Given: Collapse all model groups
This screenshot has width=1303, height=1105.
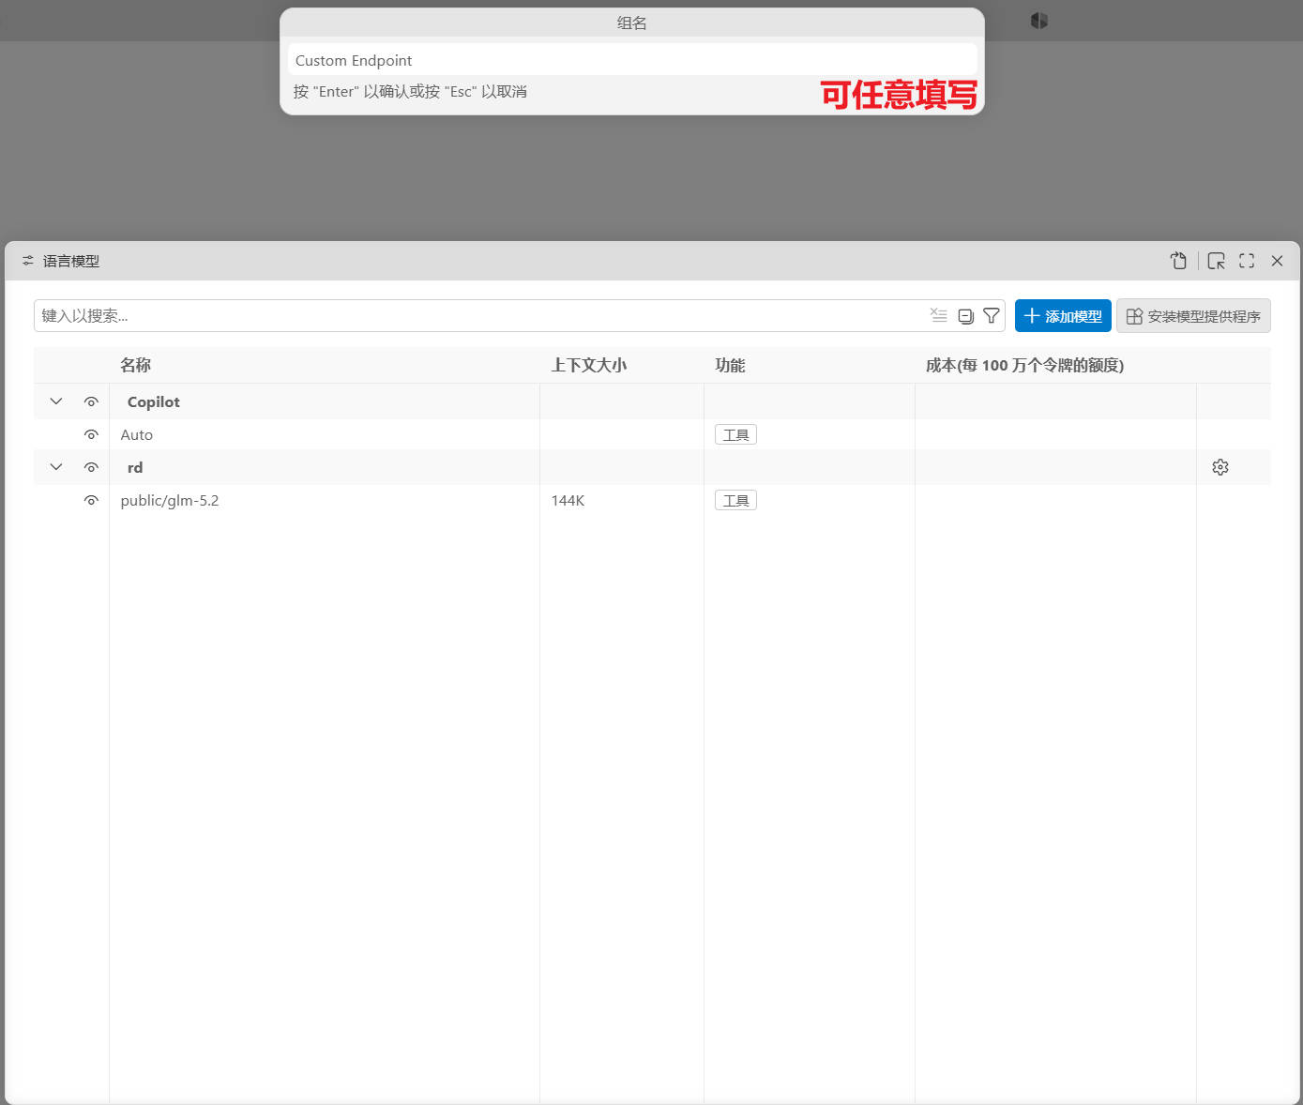Looking at the screenshot, I should click(965, 316).
